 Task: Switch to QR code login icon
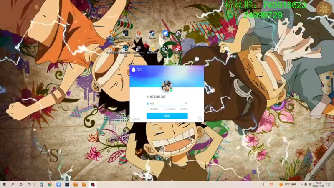coord(200,118)
